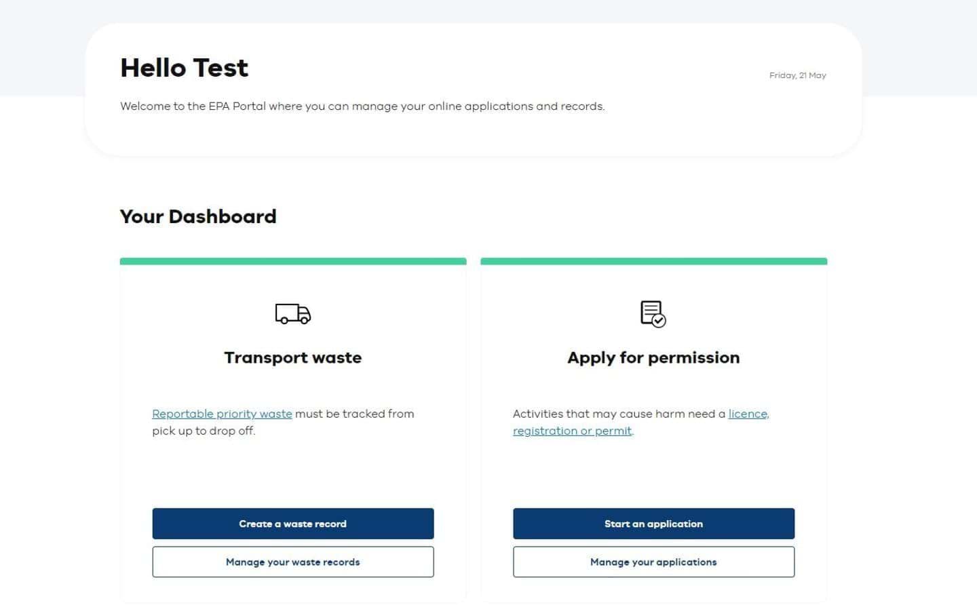Click the document checkmark icon above Apply for permission

coord(652,313)
